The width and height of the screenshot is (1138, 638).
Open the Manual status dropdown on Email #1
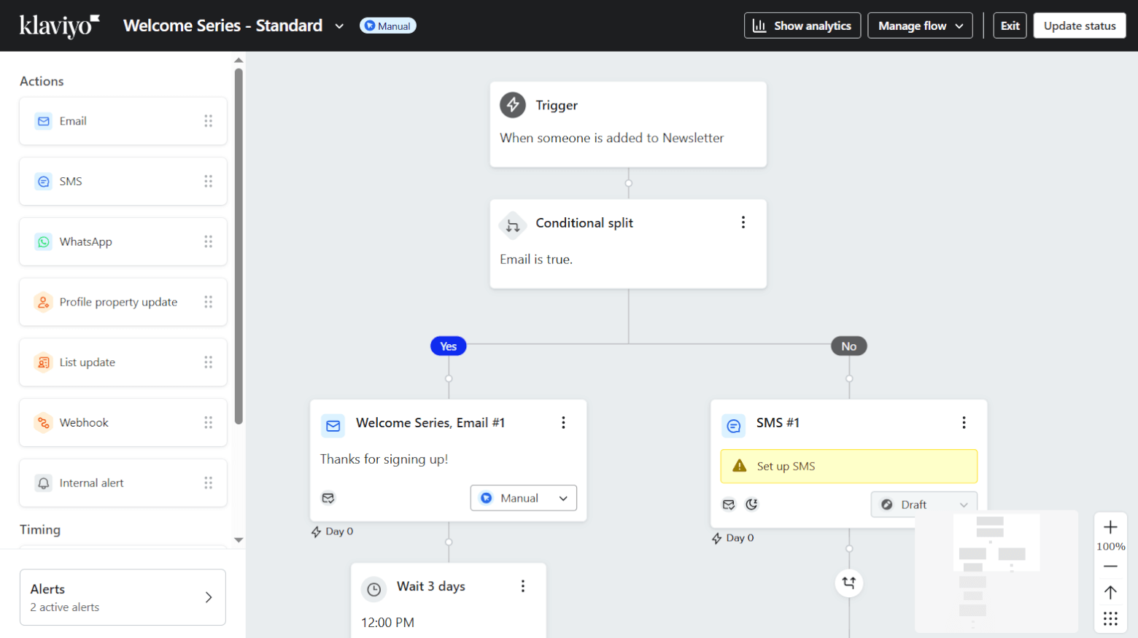523,498
